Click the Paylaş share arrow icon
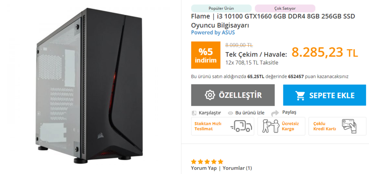 pyautogui.click(x=275, y=113)
